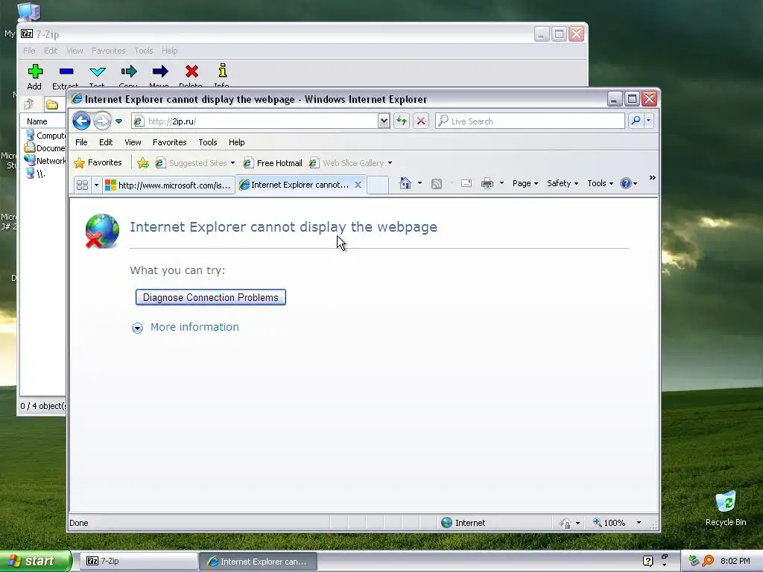Open the Tools command bar menu
Image resolution: width=763 pixels, height=572 pixels.
point(600,183)
